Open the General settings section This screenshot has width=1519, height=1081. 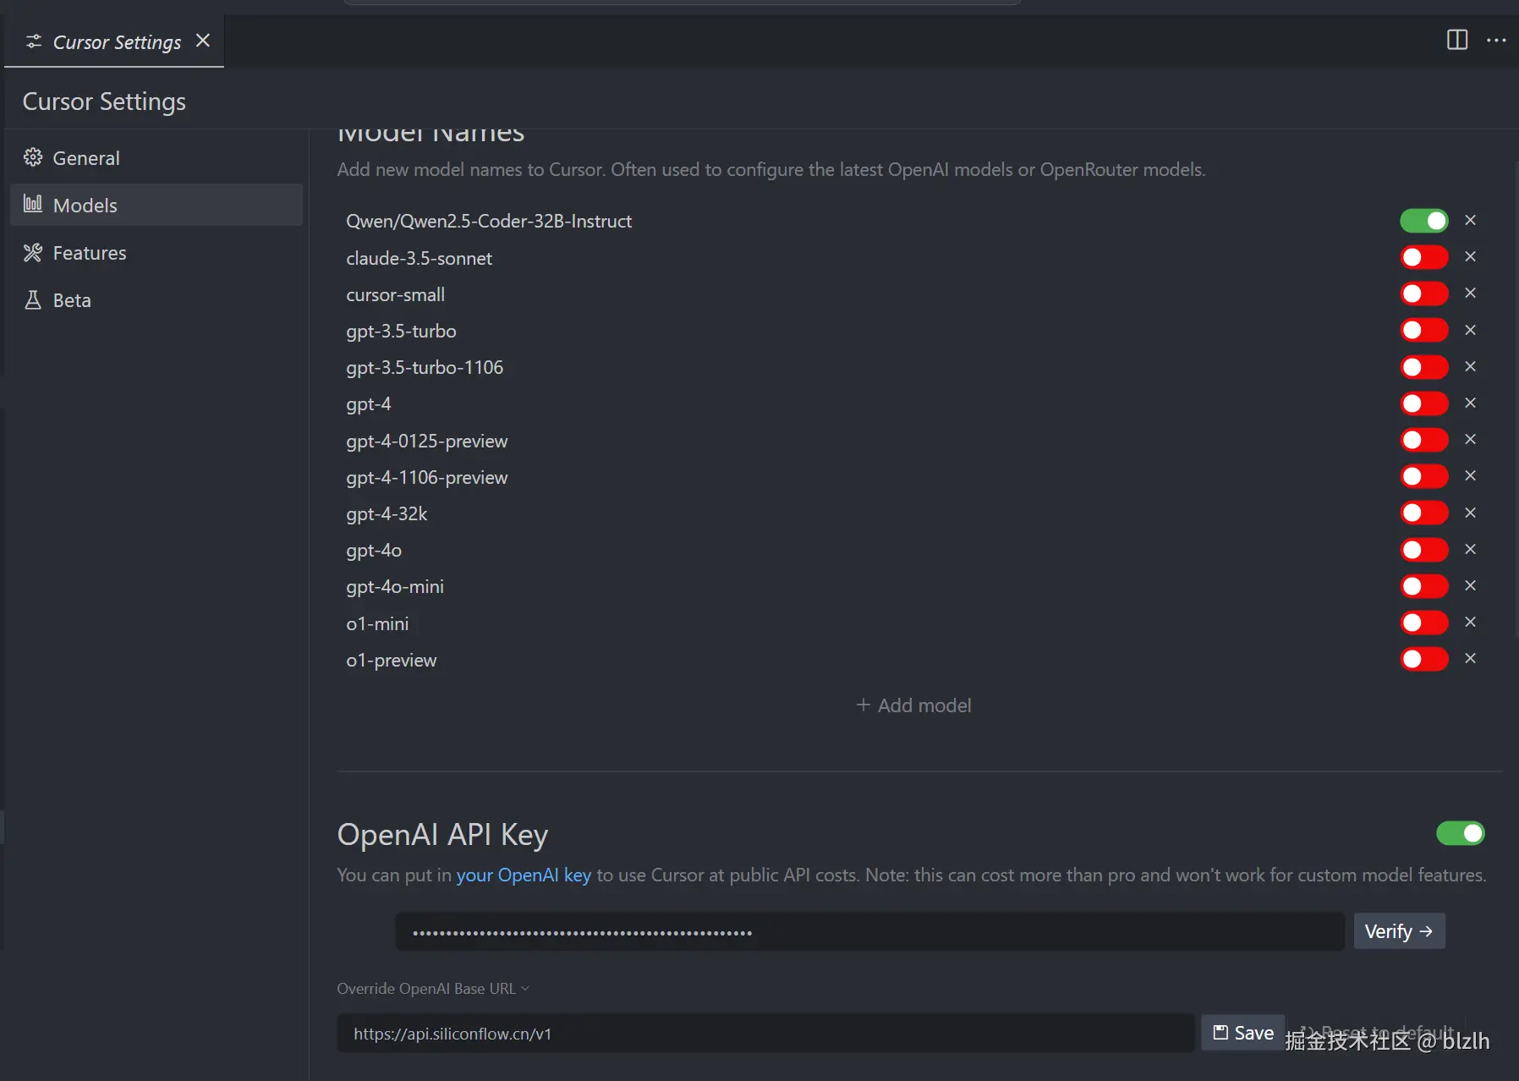pyautogui.click(x=156, y=158)
